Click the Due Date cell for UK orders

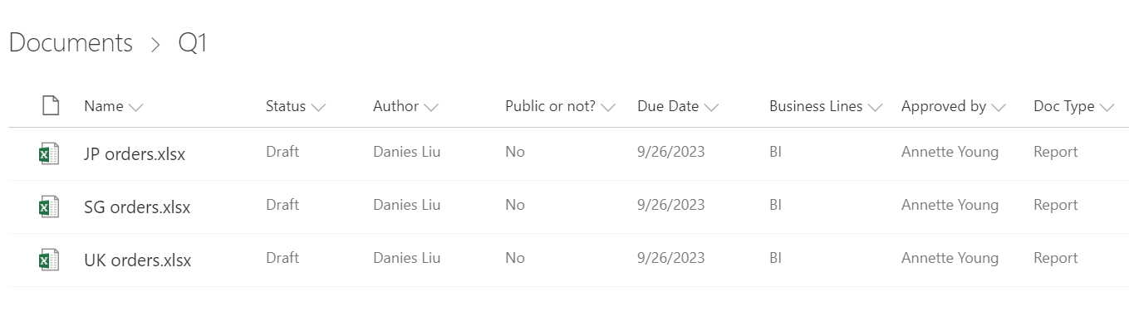click(671, 258)
